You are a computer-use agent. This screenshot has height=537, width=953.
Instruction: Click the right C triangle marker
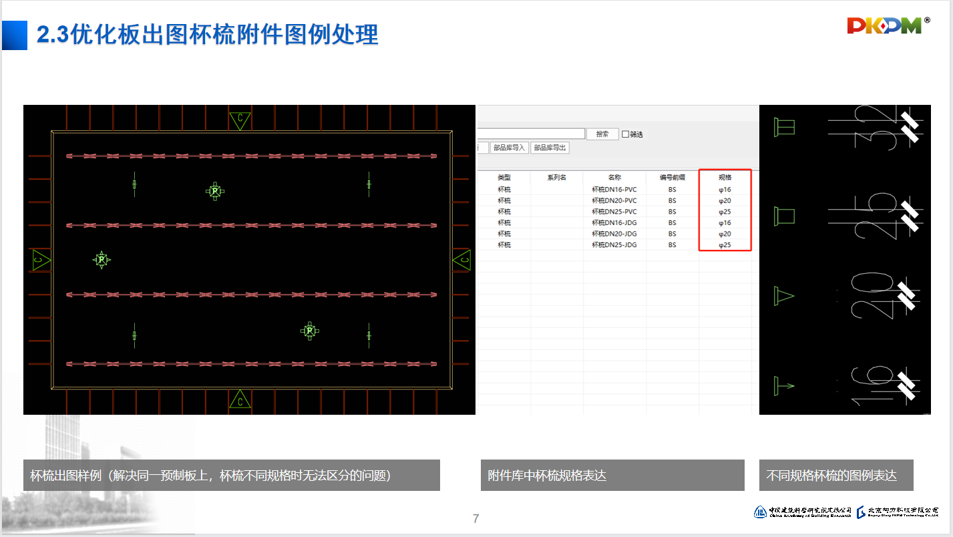pyautogui.click(x=461, y=260)
